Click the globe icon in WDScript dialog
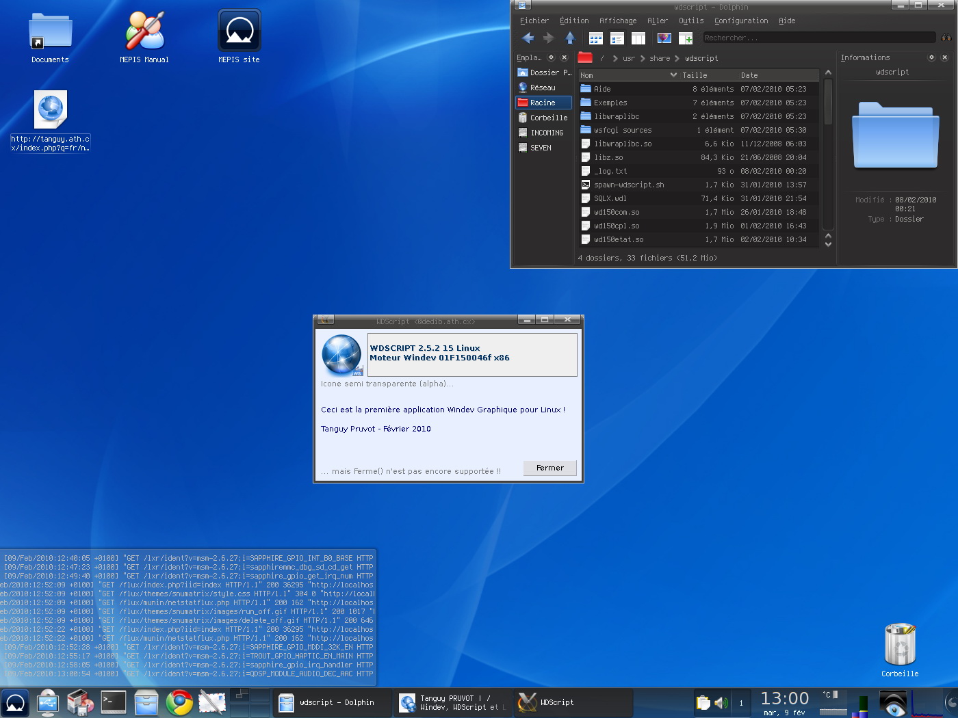The width and height of the screenshot is (958, 718). tap(341, 355)
